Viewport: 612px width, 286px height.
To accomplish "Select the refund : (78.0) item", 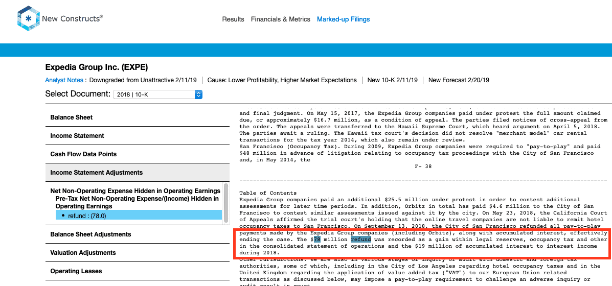I will pos(139,215).
